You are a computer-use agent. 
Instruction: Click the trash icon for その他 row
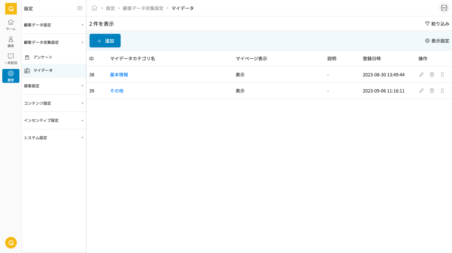pyautogui.click(x=432, y=91)
